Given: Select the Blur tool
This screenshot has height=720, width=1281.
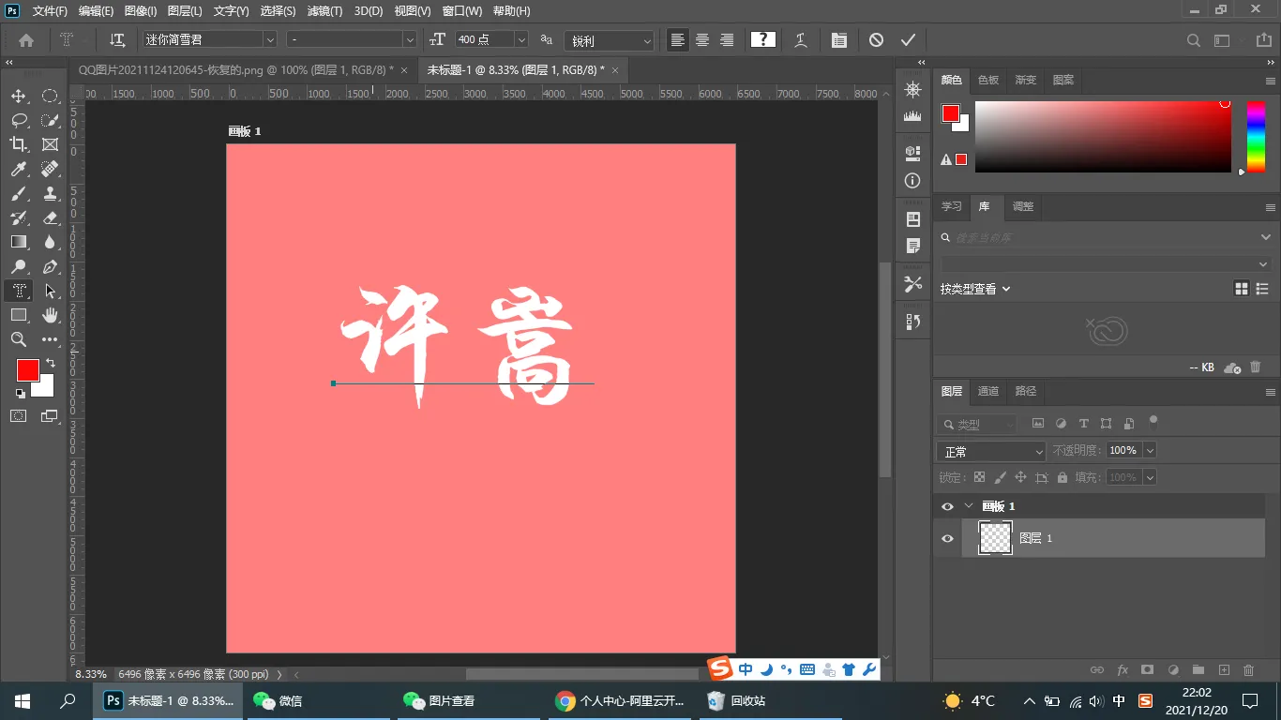Looking at the screenshot, I should (50, 242).
